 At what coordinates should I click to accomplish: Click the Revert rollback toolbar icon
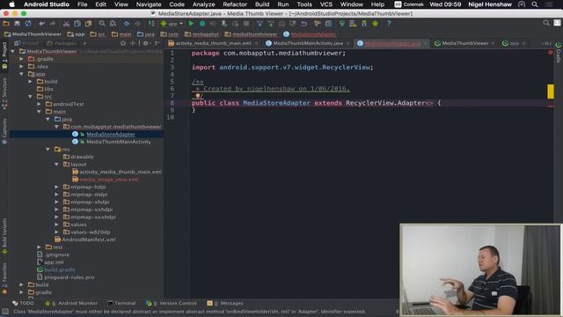303,24
